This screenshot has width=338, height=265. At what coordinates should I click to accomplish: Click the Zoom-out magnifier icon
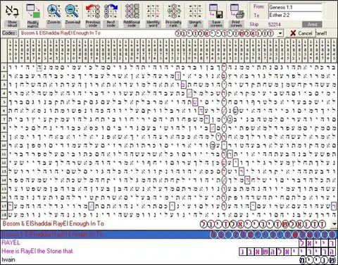tap(72, 11)
